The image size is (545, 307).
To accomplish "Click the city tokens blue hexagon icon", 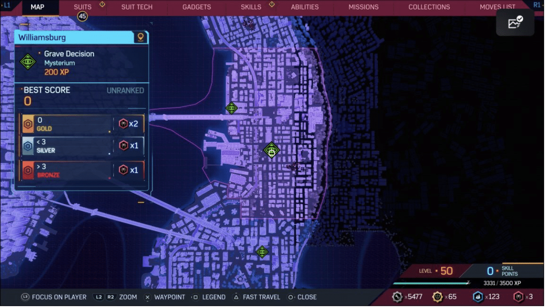I will coord(478,297).
